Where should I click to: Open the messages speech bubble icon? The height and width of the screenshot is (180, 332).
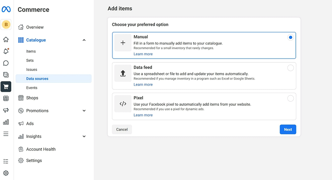tap(6, 63)
